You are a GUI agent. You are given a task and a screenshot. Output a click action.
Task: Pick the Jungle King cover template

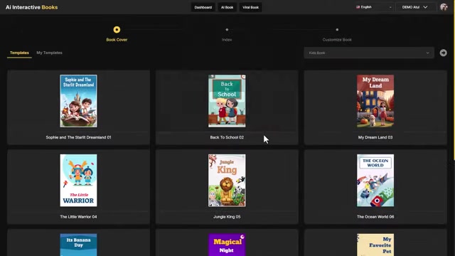click(227, 181)
